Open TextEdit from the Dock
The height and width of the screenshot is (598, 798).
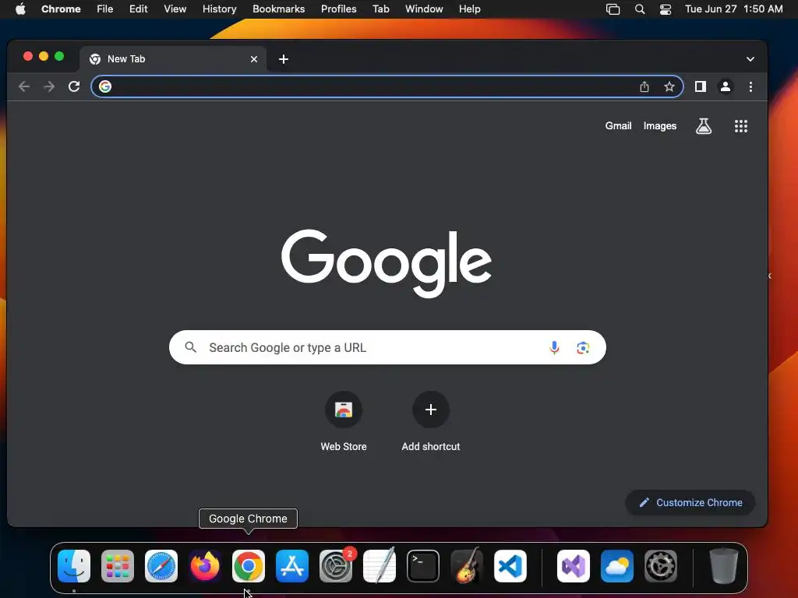point(380,566)
